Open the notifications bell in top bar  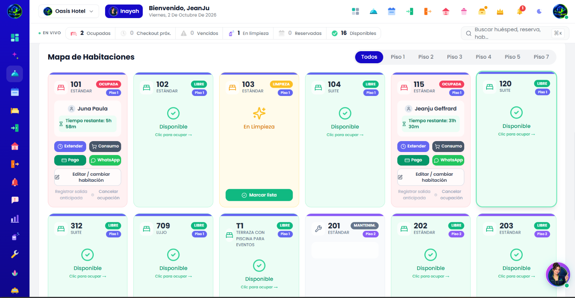(520, 11)
